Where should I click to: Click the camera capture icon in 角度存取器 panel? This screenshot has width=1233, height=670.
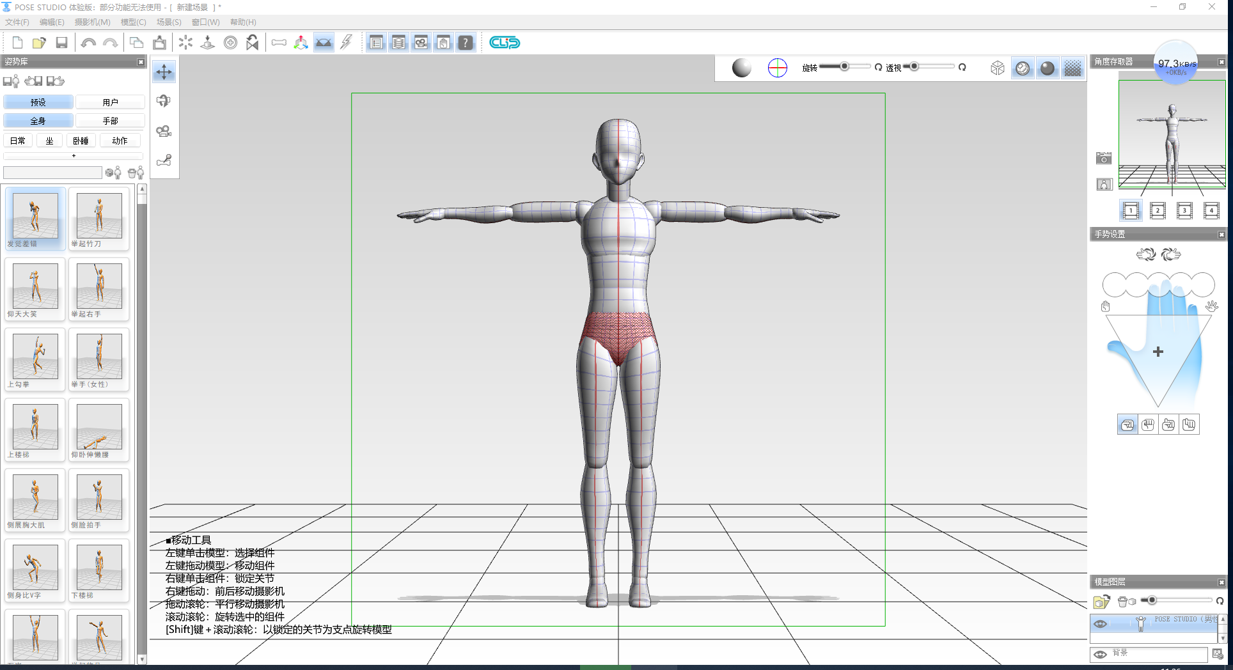tap(1103, 158)
